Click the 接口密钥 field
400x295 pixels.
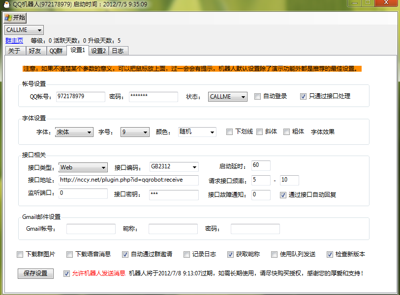pyautogui.click(x=174, y=195)
